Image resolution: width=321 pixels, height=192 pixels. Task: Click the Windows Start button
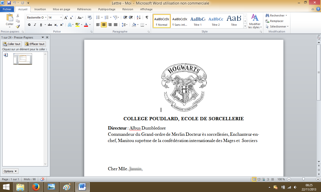pos(6,187)
